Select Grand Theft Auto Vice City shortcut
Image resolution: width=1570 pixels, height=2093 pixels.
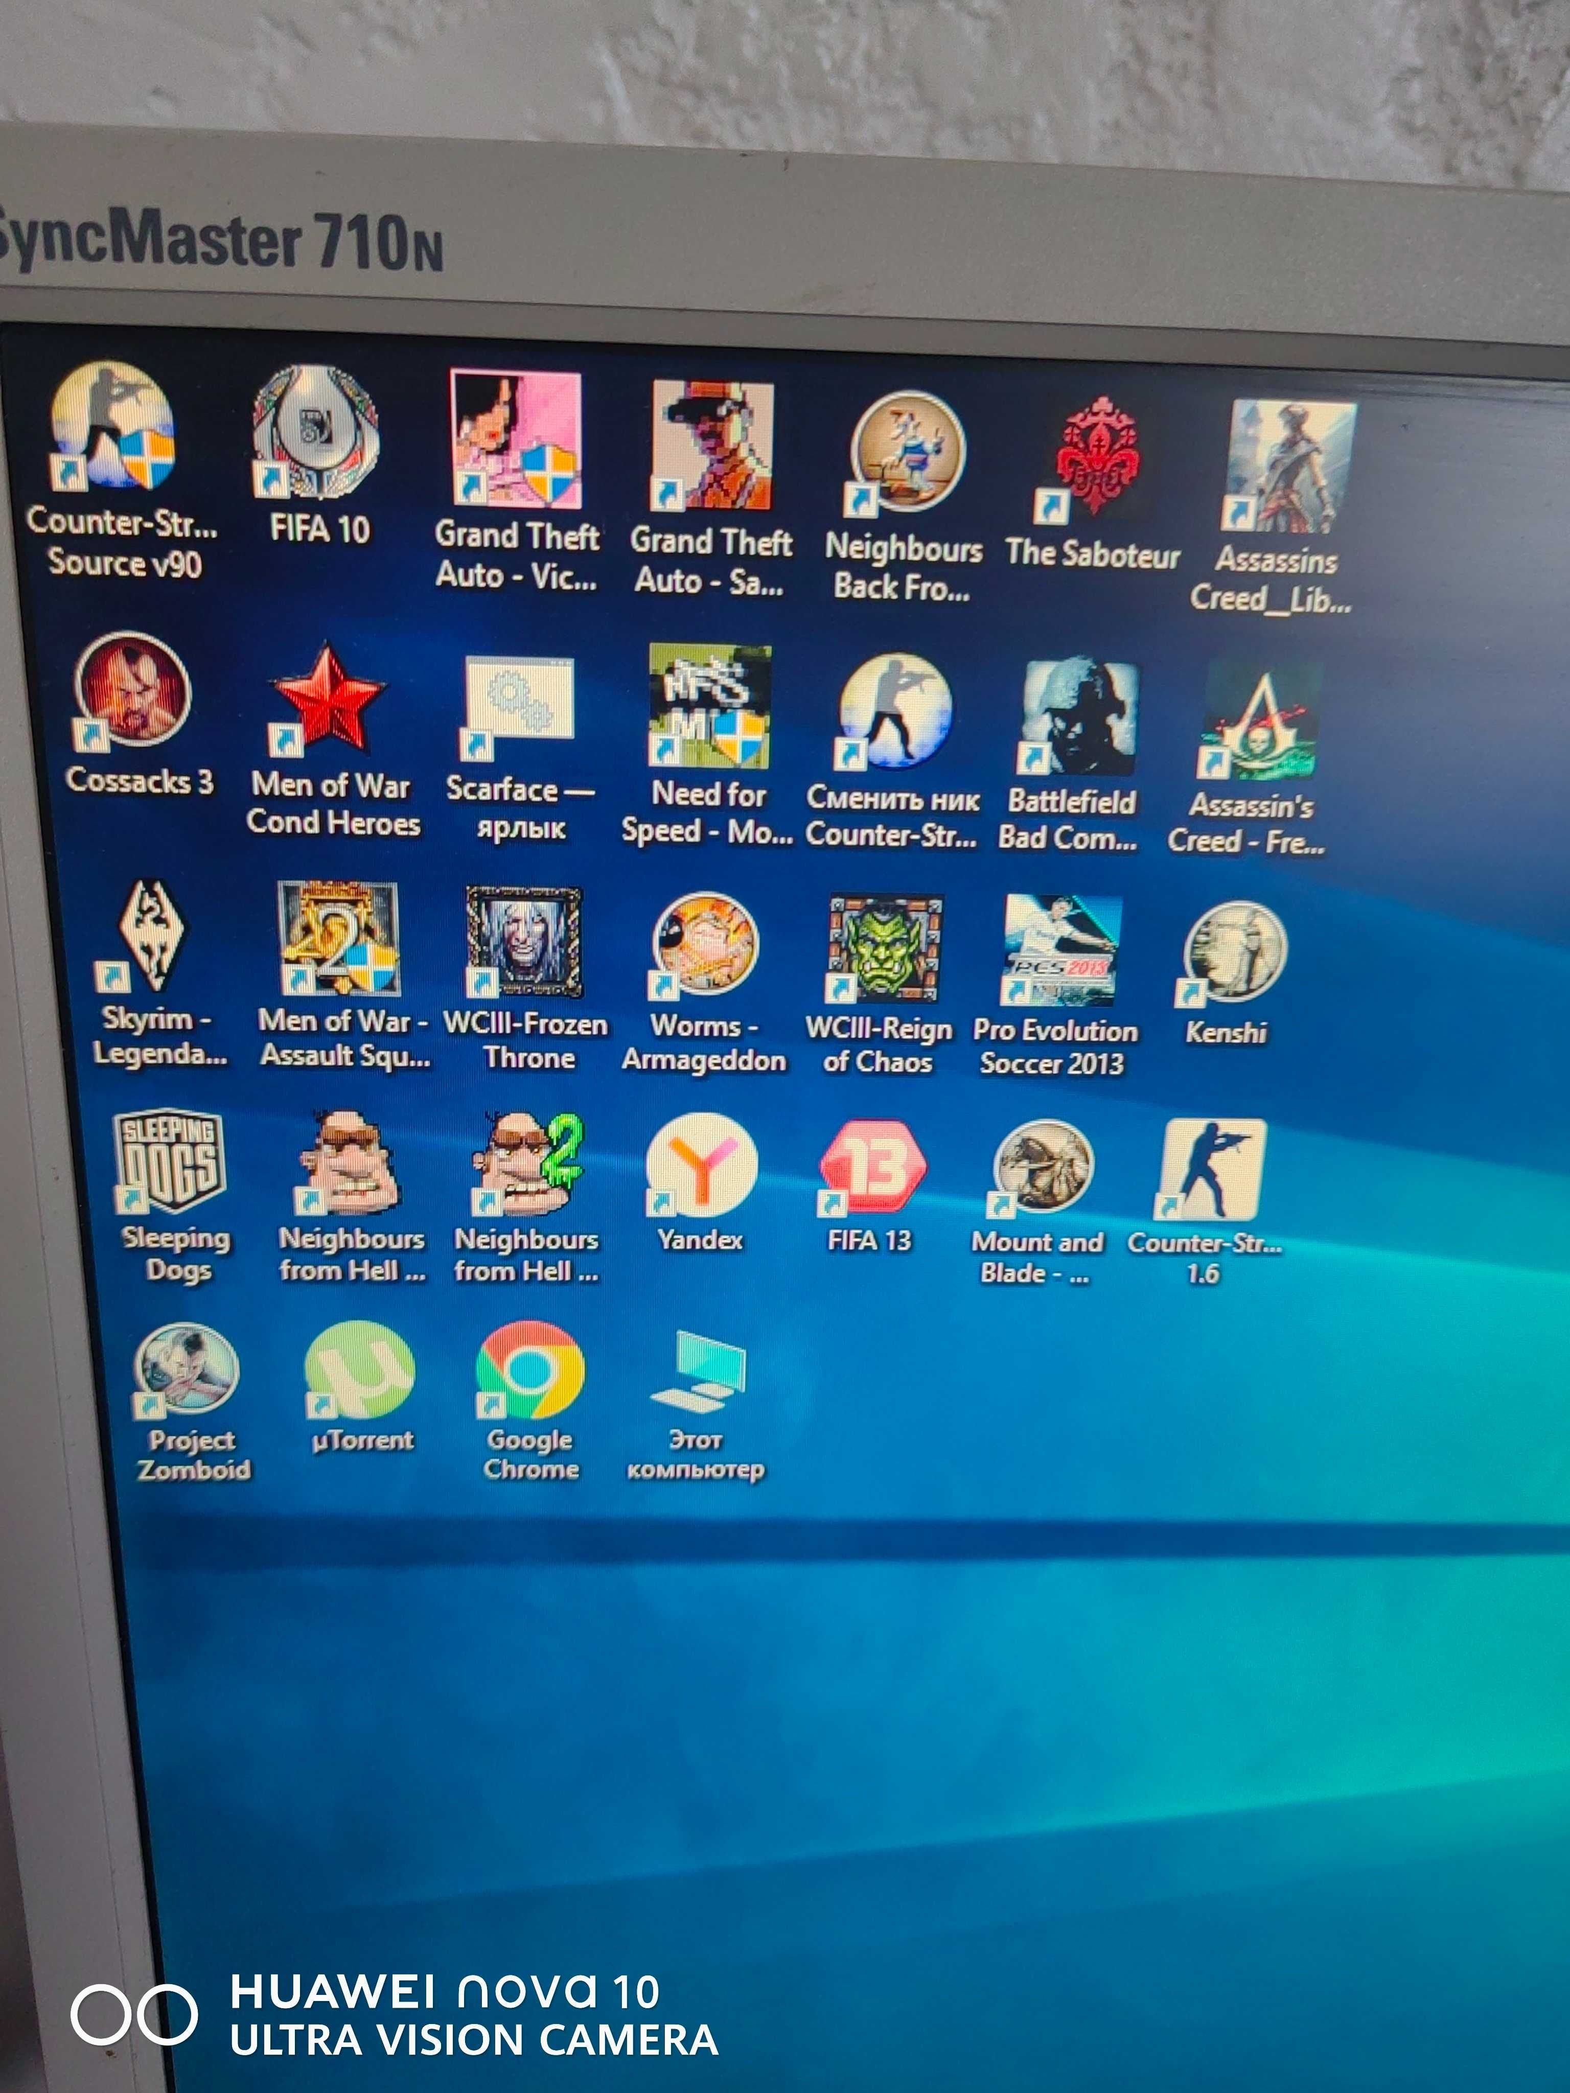tap(517, 439)
